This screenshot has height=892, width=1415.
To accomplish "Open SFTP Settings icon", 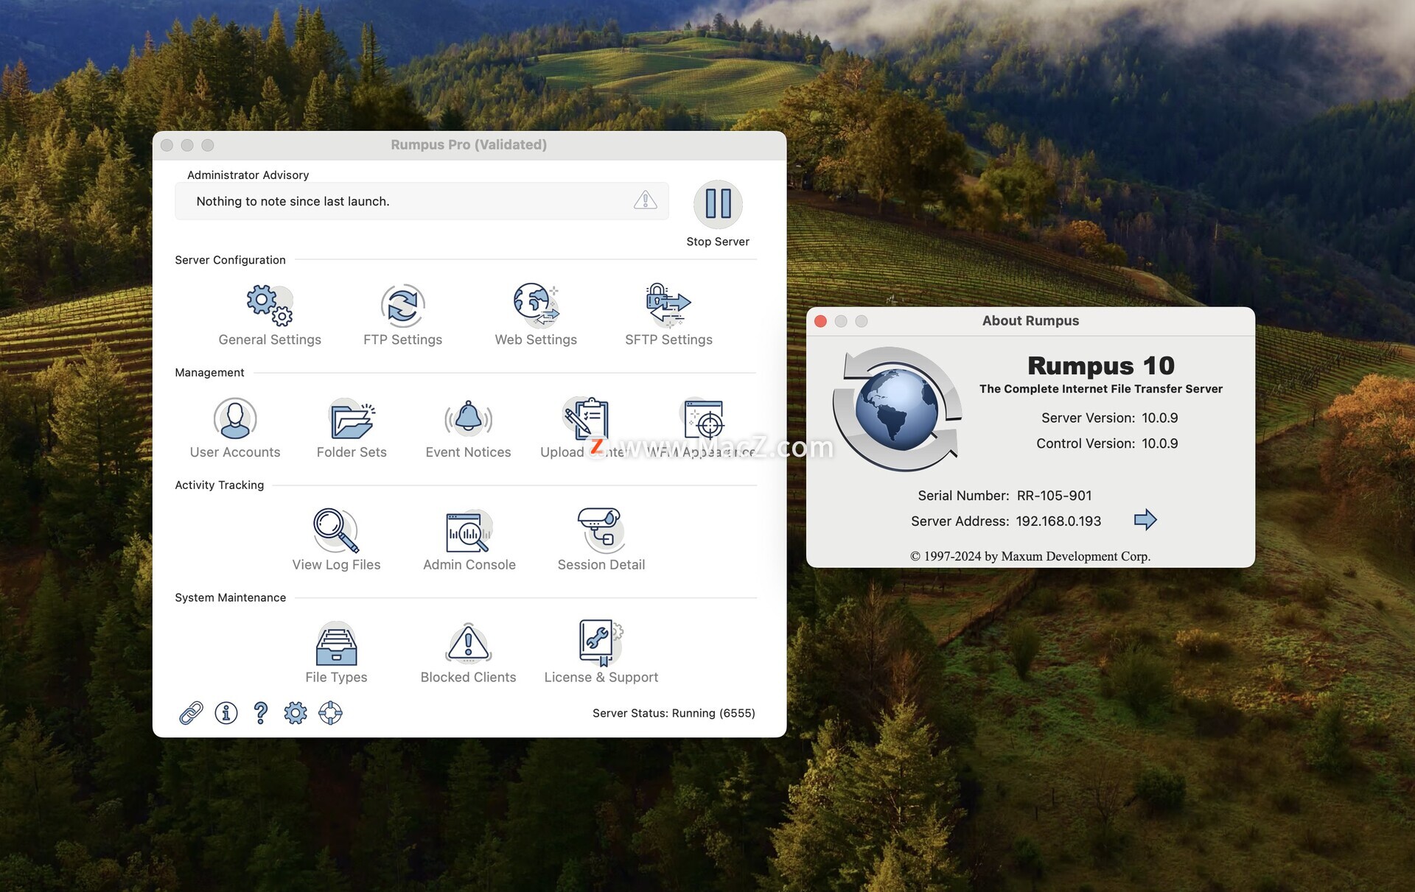I will click(x=668, y=305).
